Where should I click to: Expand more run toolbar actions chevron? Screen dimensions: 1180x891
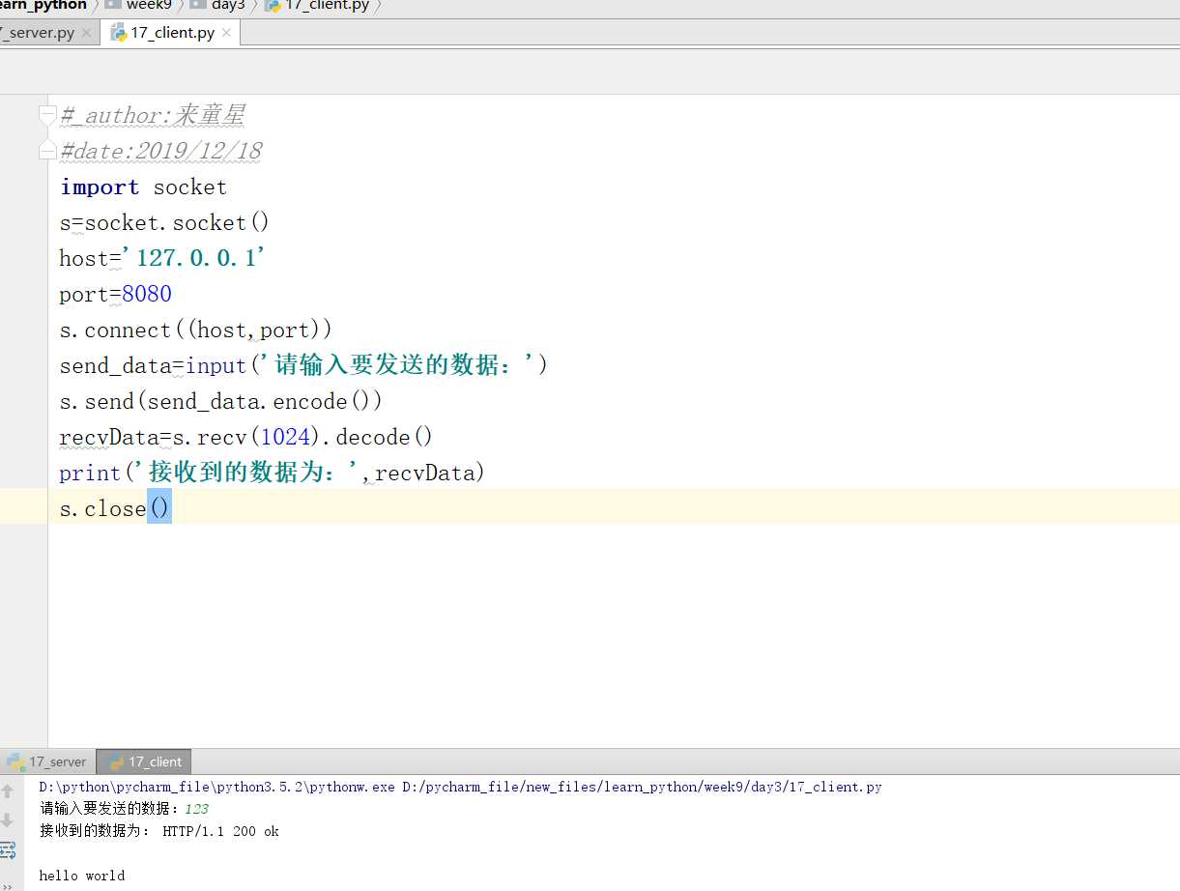(8, 885)
